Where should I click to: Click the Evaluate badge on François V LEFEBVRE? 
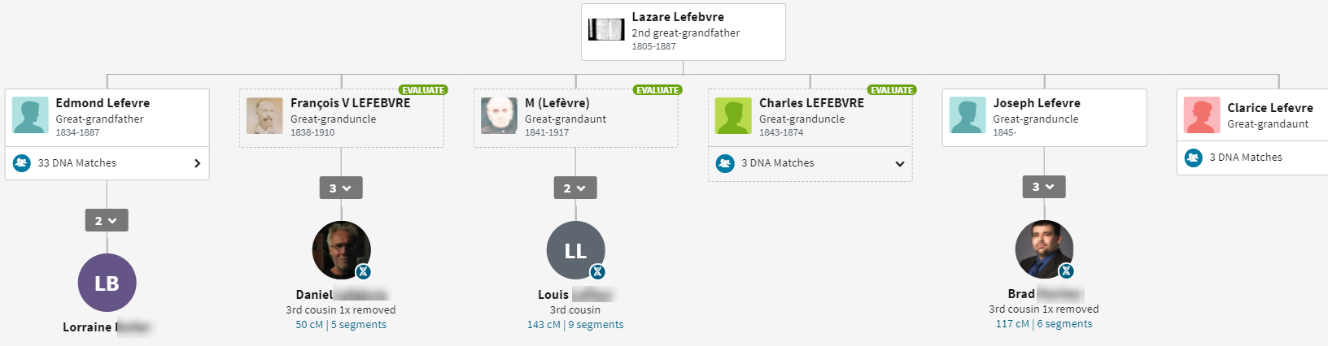pos(423,90)
